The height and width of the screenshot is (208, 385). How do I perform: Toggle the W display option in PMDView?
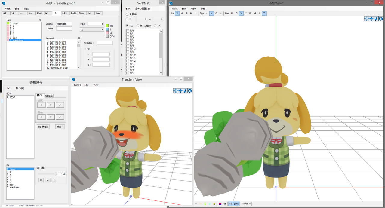(x=250, y=14)
